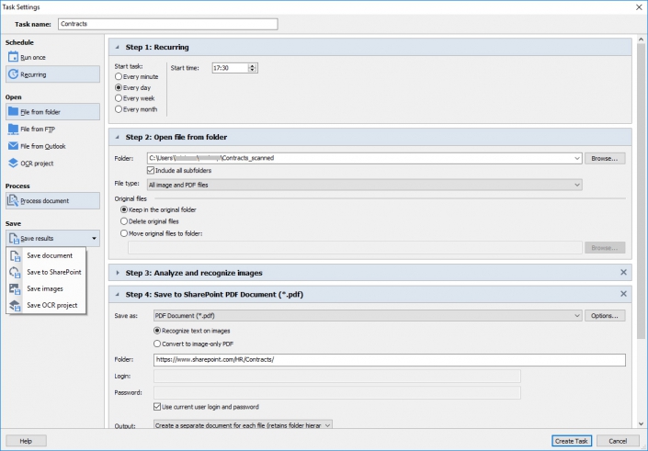This screenshot has height=451, width=648.
Task: Click the Create Task button
Action: (572, 441)
